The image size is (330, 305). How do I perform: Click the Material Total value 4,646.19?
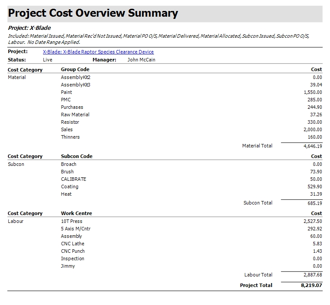pos(312,146)
